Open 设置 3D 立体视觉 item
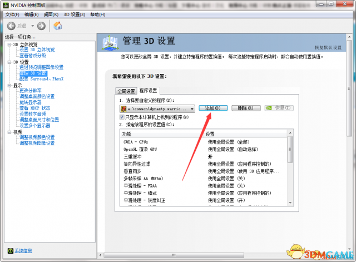Image resolution: width=356 pixels, height=262 pixels. (x=37, y=50)
